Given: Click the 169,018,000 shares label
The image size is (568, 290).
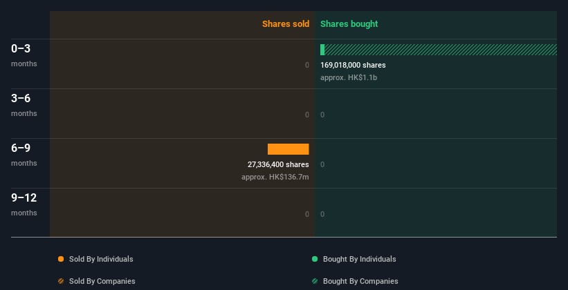Looking at the screenshot, I should tap(353, 65).
